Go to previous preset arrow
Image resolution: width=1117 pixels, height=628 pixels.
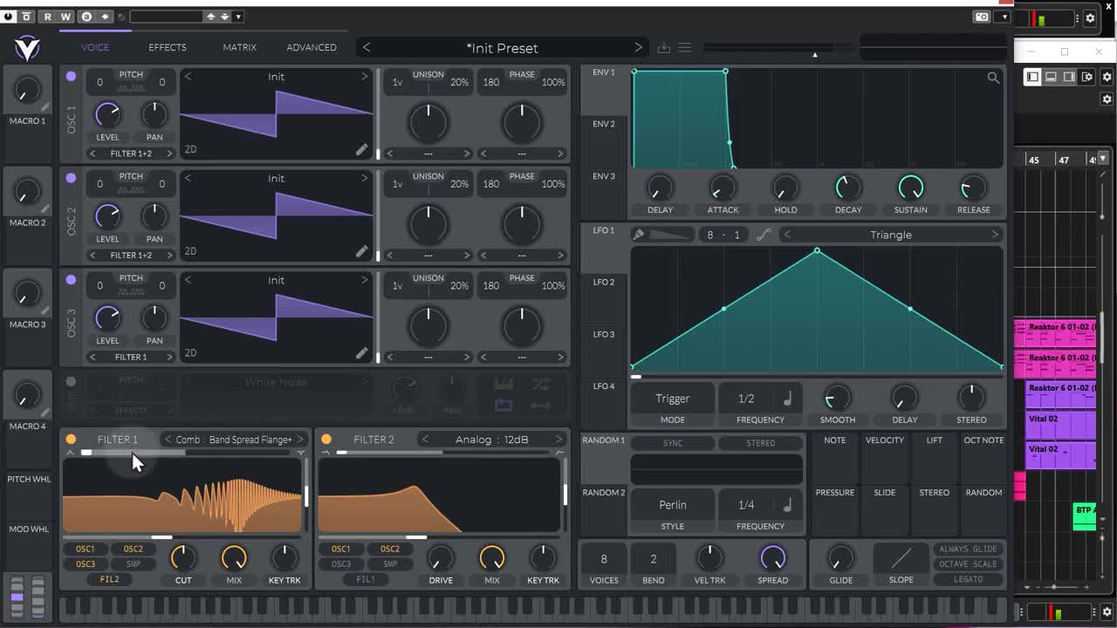(367, 48)
